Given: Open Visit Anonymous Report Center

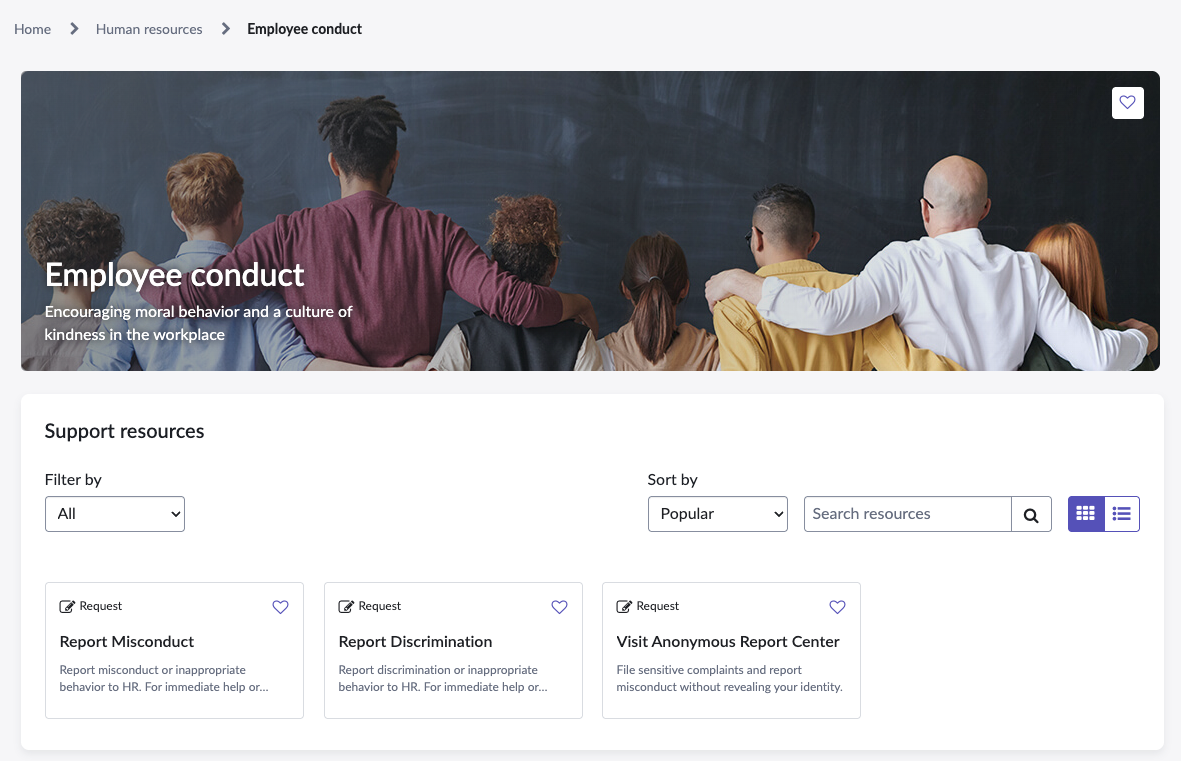Looking at the screenshot, I should tap(728, 642).
